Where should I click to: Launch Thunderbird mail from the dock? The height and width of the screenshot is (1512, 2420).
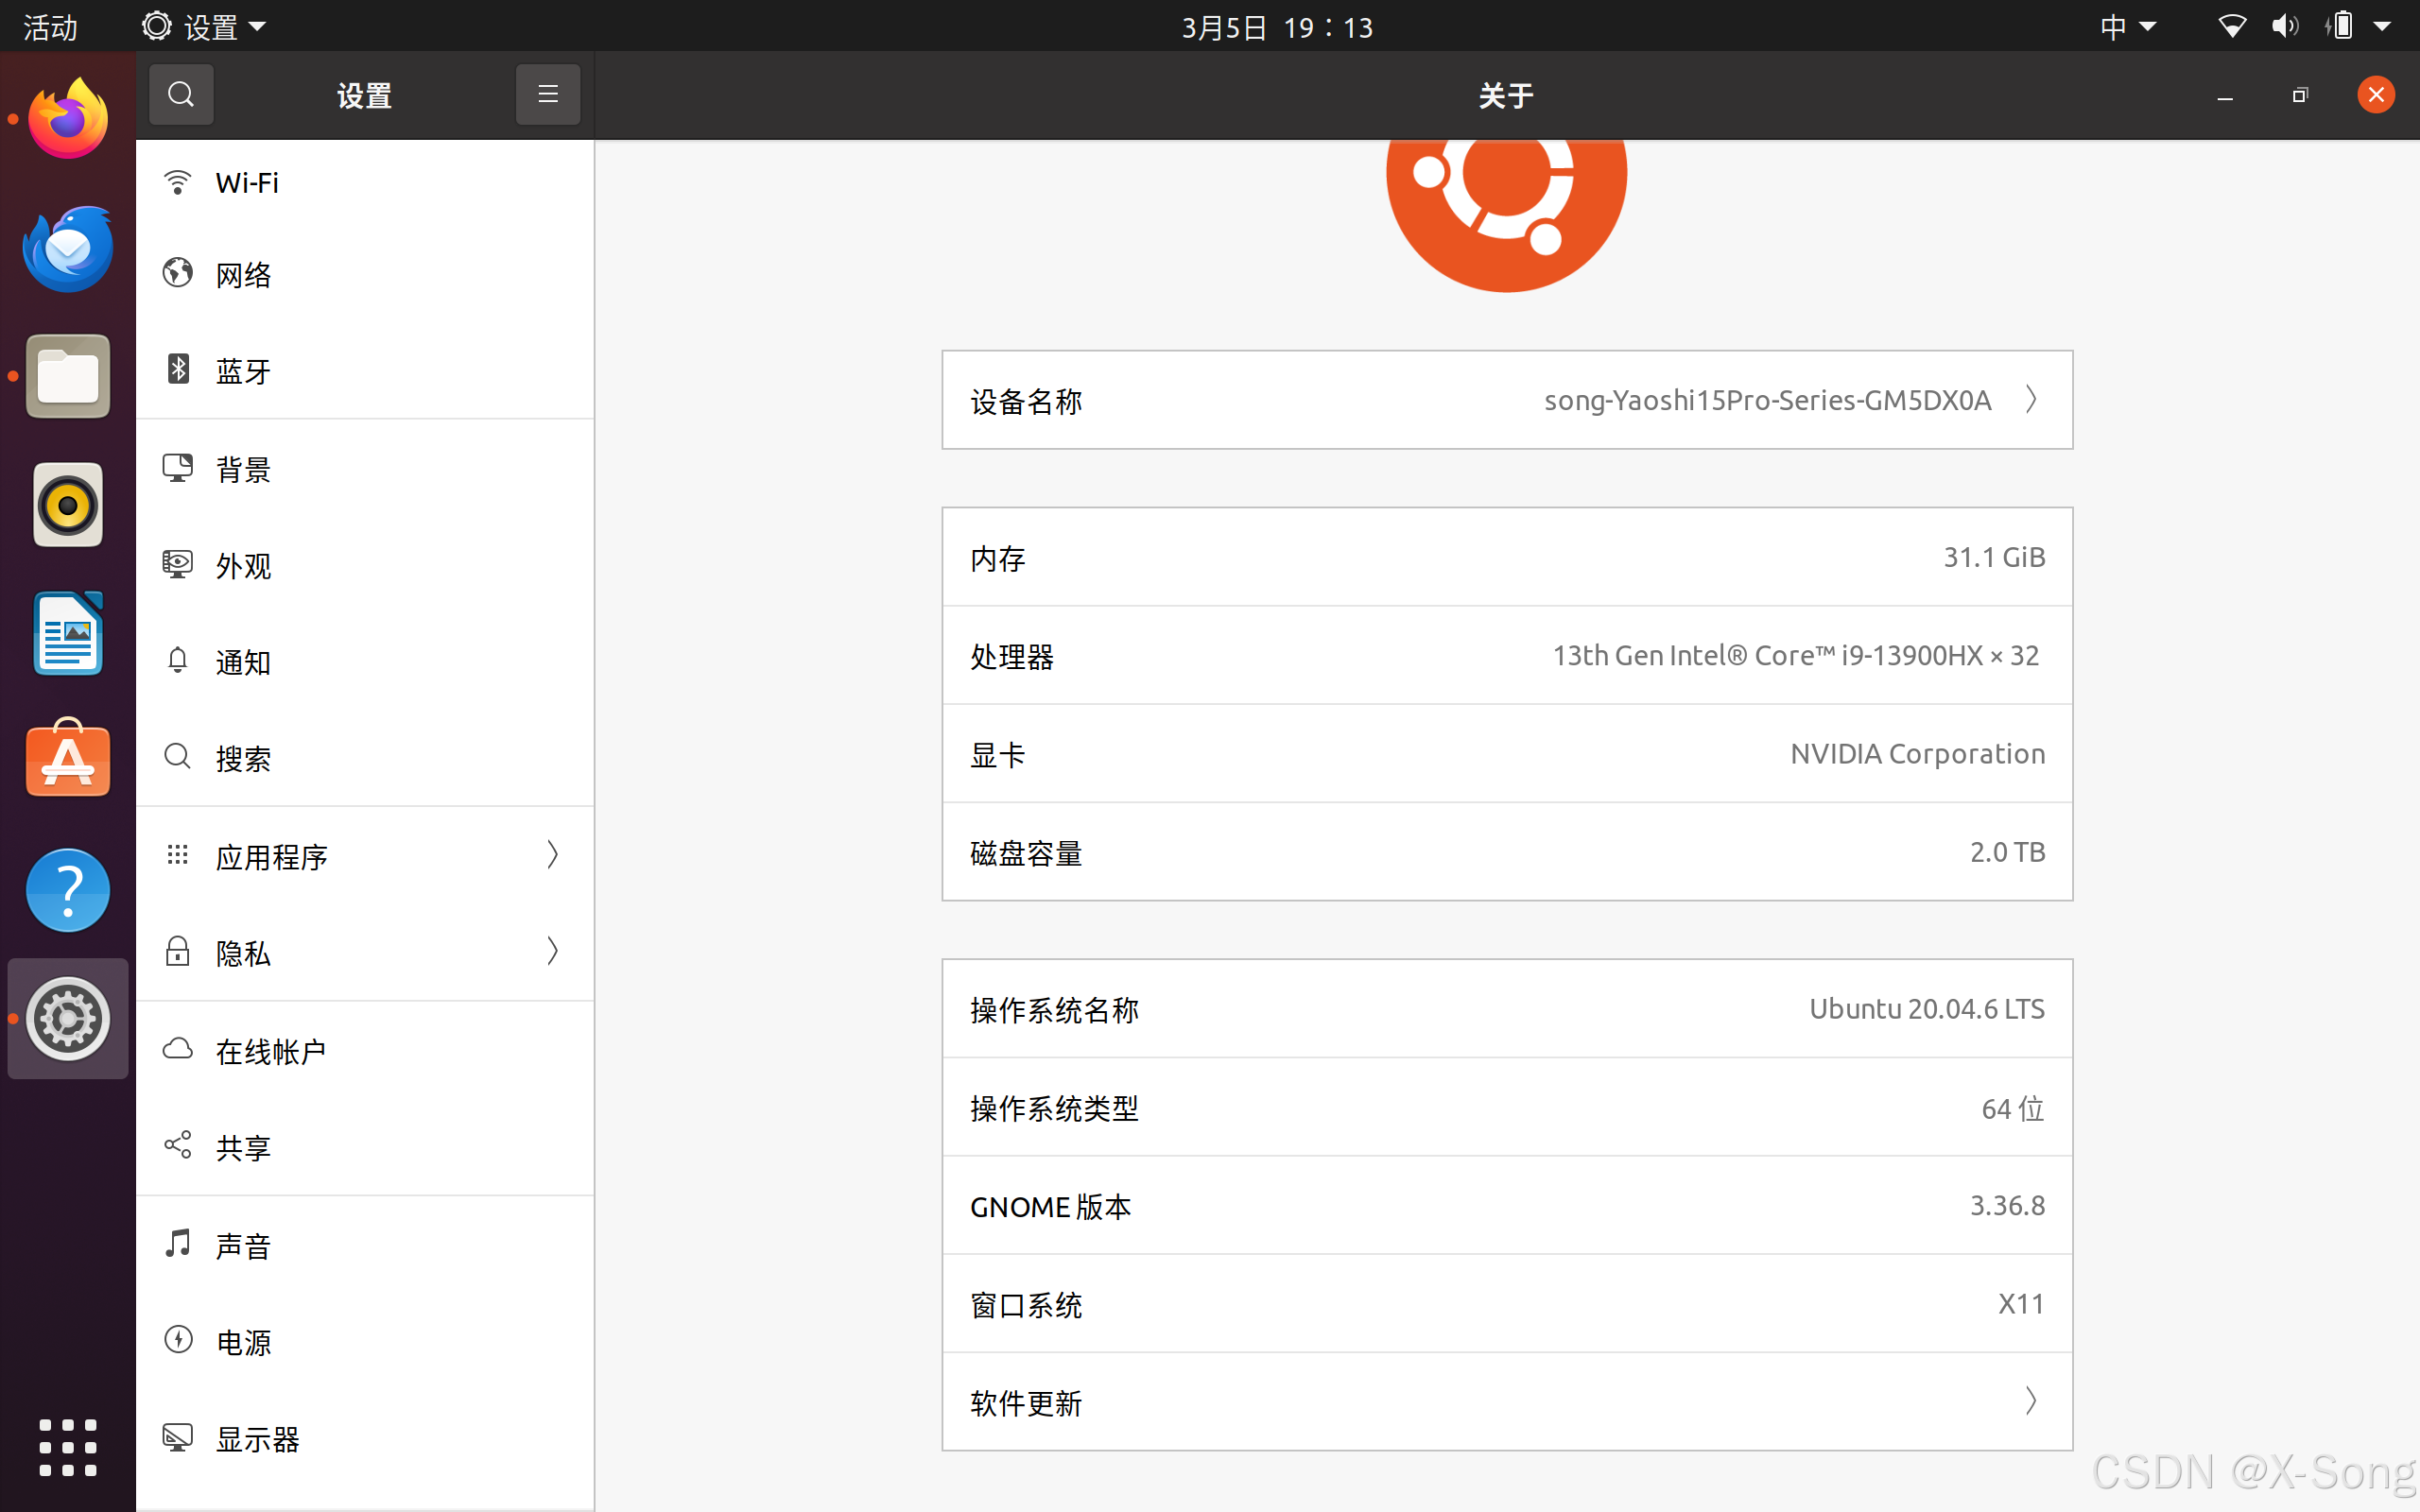pyautogui.click(x=68, y=249)
